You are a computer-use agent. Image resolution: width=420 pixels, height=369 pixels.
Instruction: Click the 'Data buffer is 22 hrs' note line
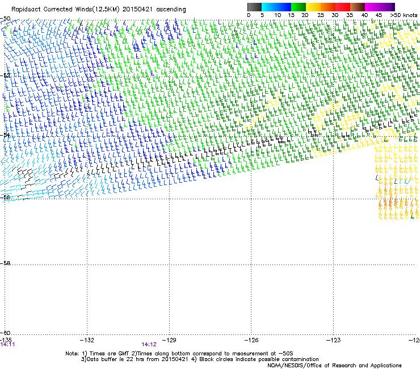pos(200,359)
